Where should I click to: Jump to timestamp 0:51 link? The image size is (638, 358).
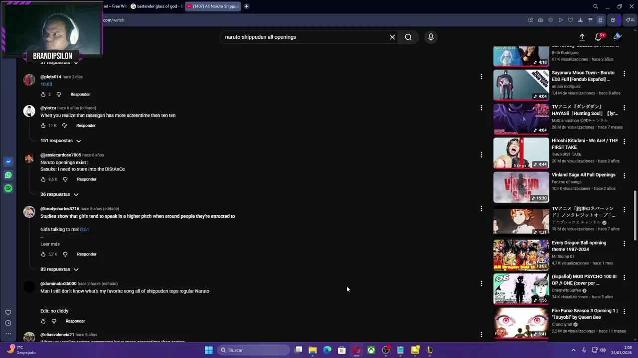[x=84, y=230]
